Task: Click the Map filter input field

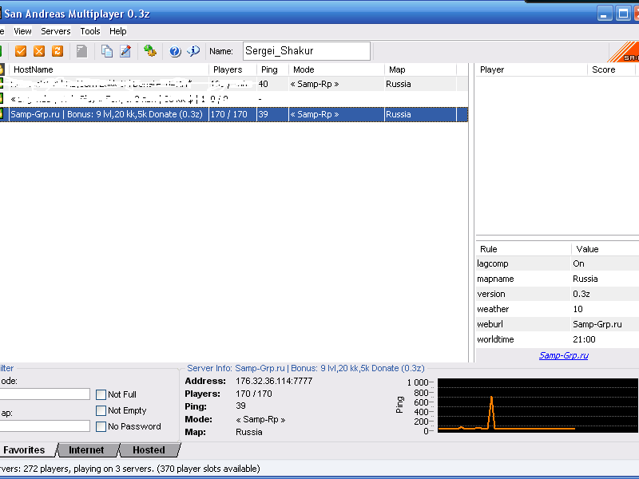Action: click(x=45, y=426)
